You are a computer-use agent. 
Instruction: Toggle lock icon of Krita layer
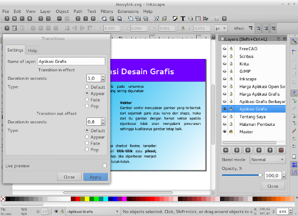tap(231, 64)
